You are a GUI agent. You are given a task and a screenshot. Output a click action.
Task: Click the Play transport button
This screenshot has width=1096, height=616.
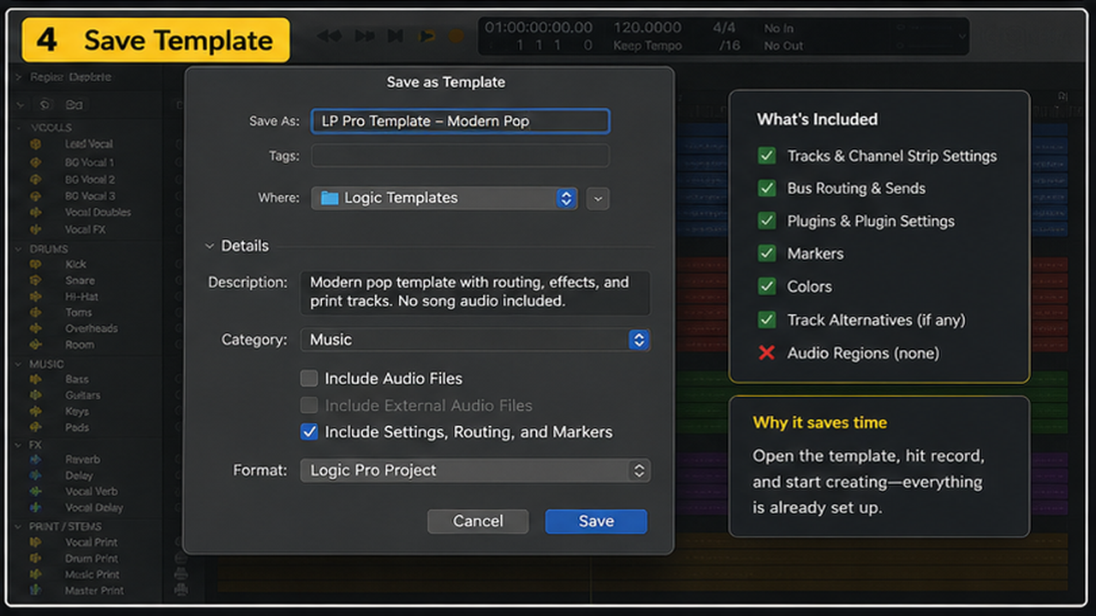(426, 36)
